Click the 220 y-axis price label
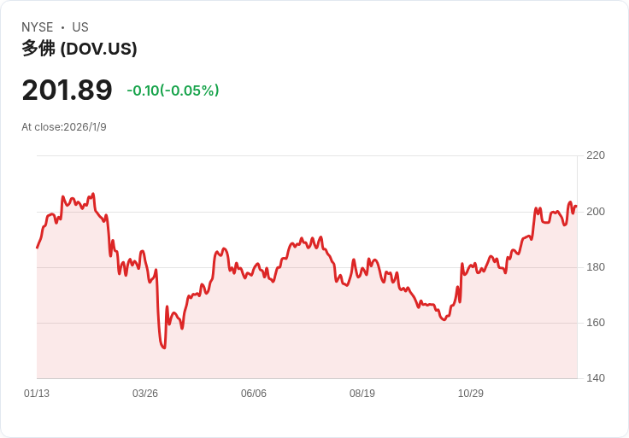 [596, 155]
